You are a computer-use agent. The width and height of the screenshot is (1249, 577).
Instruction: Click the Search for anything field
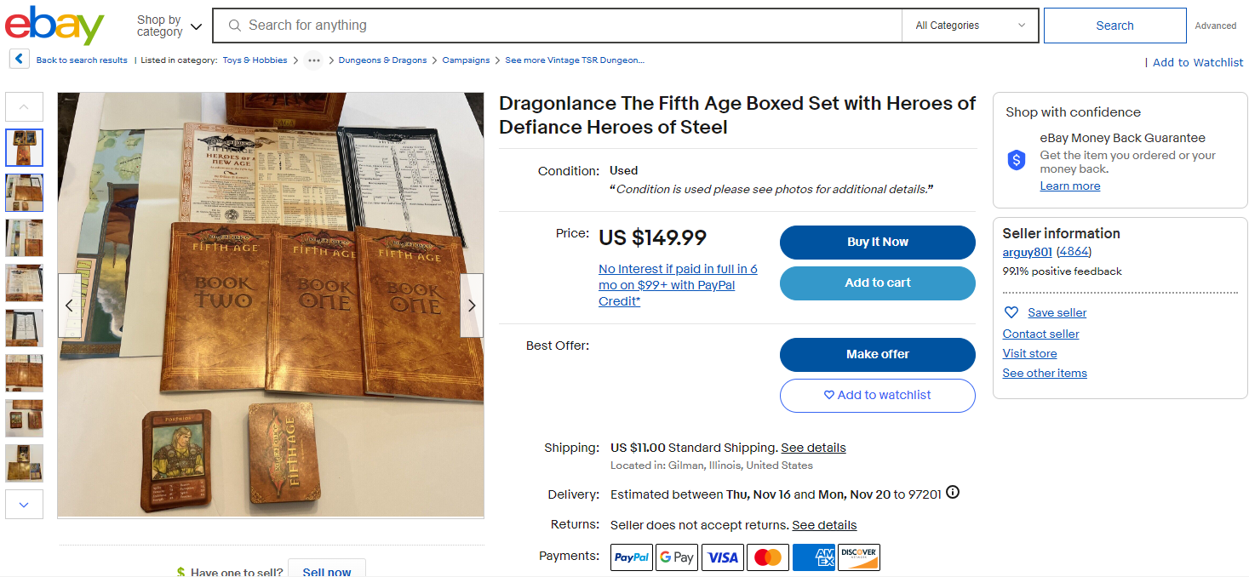562,26
